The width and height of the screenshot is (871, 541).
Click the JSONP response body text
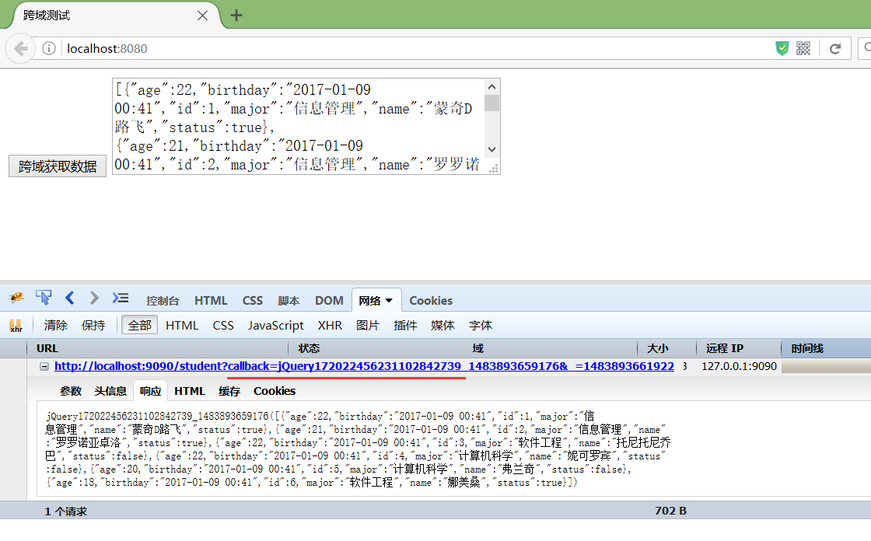pyautogui.click(x=359, y=449)
